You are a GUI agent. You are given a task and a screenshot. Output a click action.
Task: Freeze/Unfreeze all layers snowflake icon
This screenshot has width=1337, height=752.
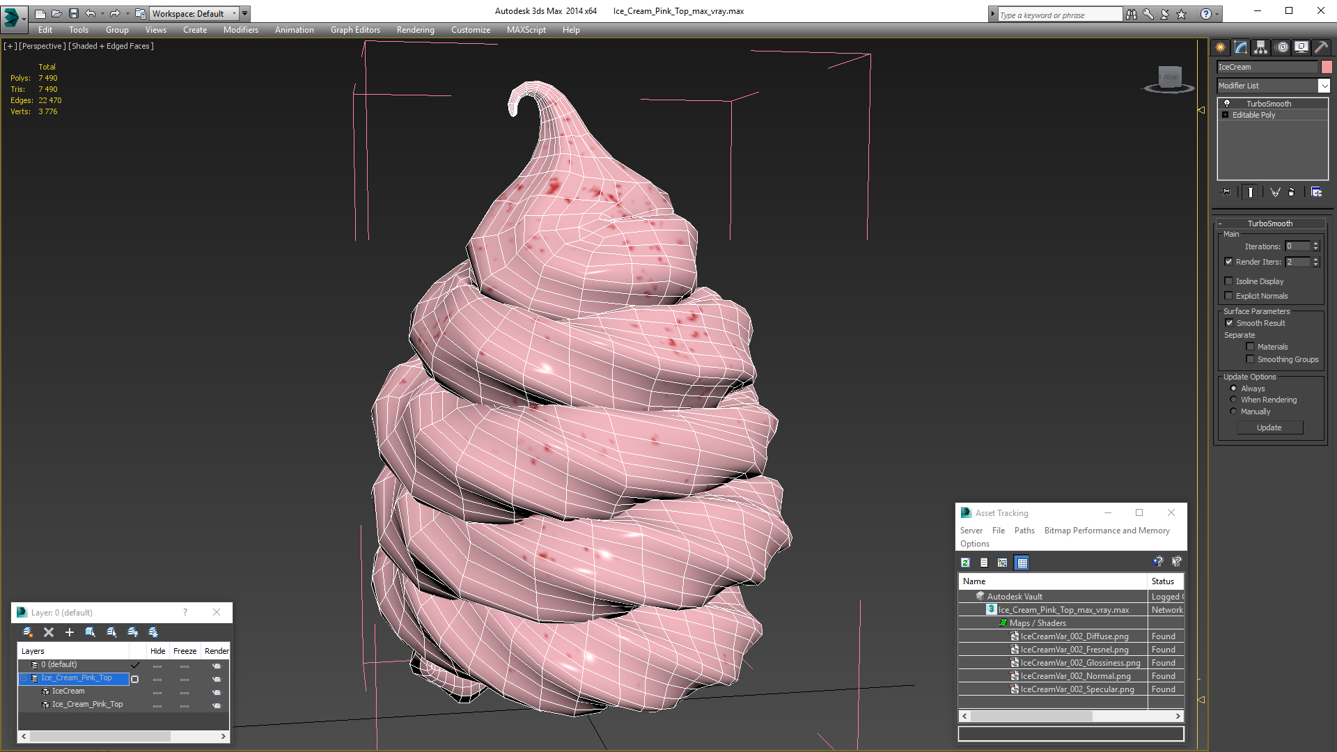tap(153, 632)
